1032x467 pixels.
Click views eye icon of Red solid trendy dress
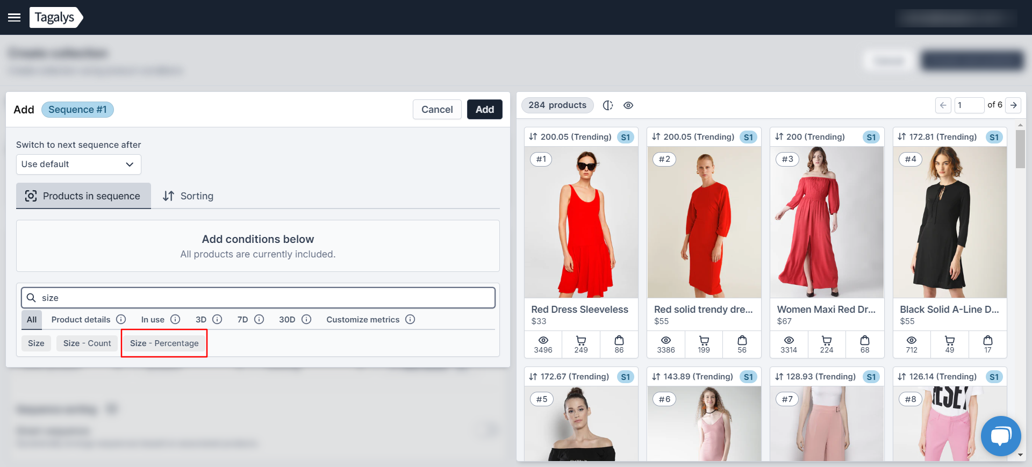[666, 340]
